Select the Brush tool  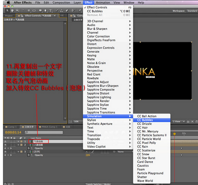click(x=57, y=10)
